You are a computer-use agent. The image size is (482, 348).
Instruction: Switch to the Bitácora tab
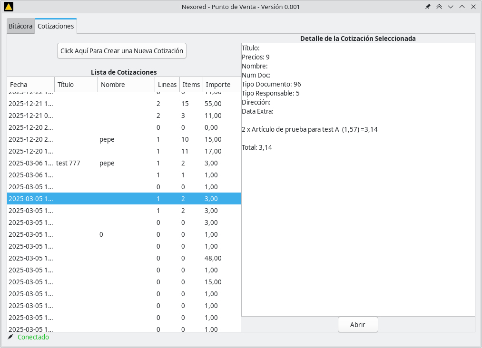click(x=20, y=26)
